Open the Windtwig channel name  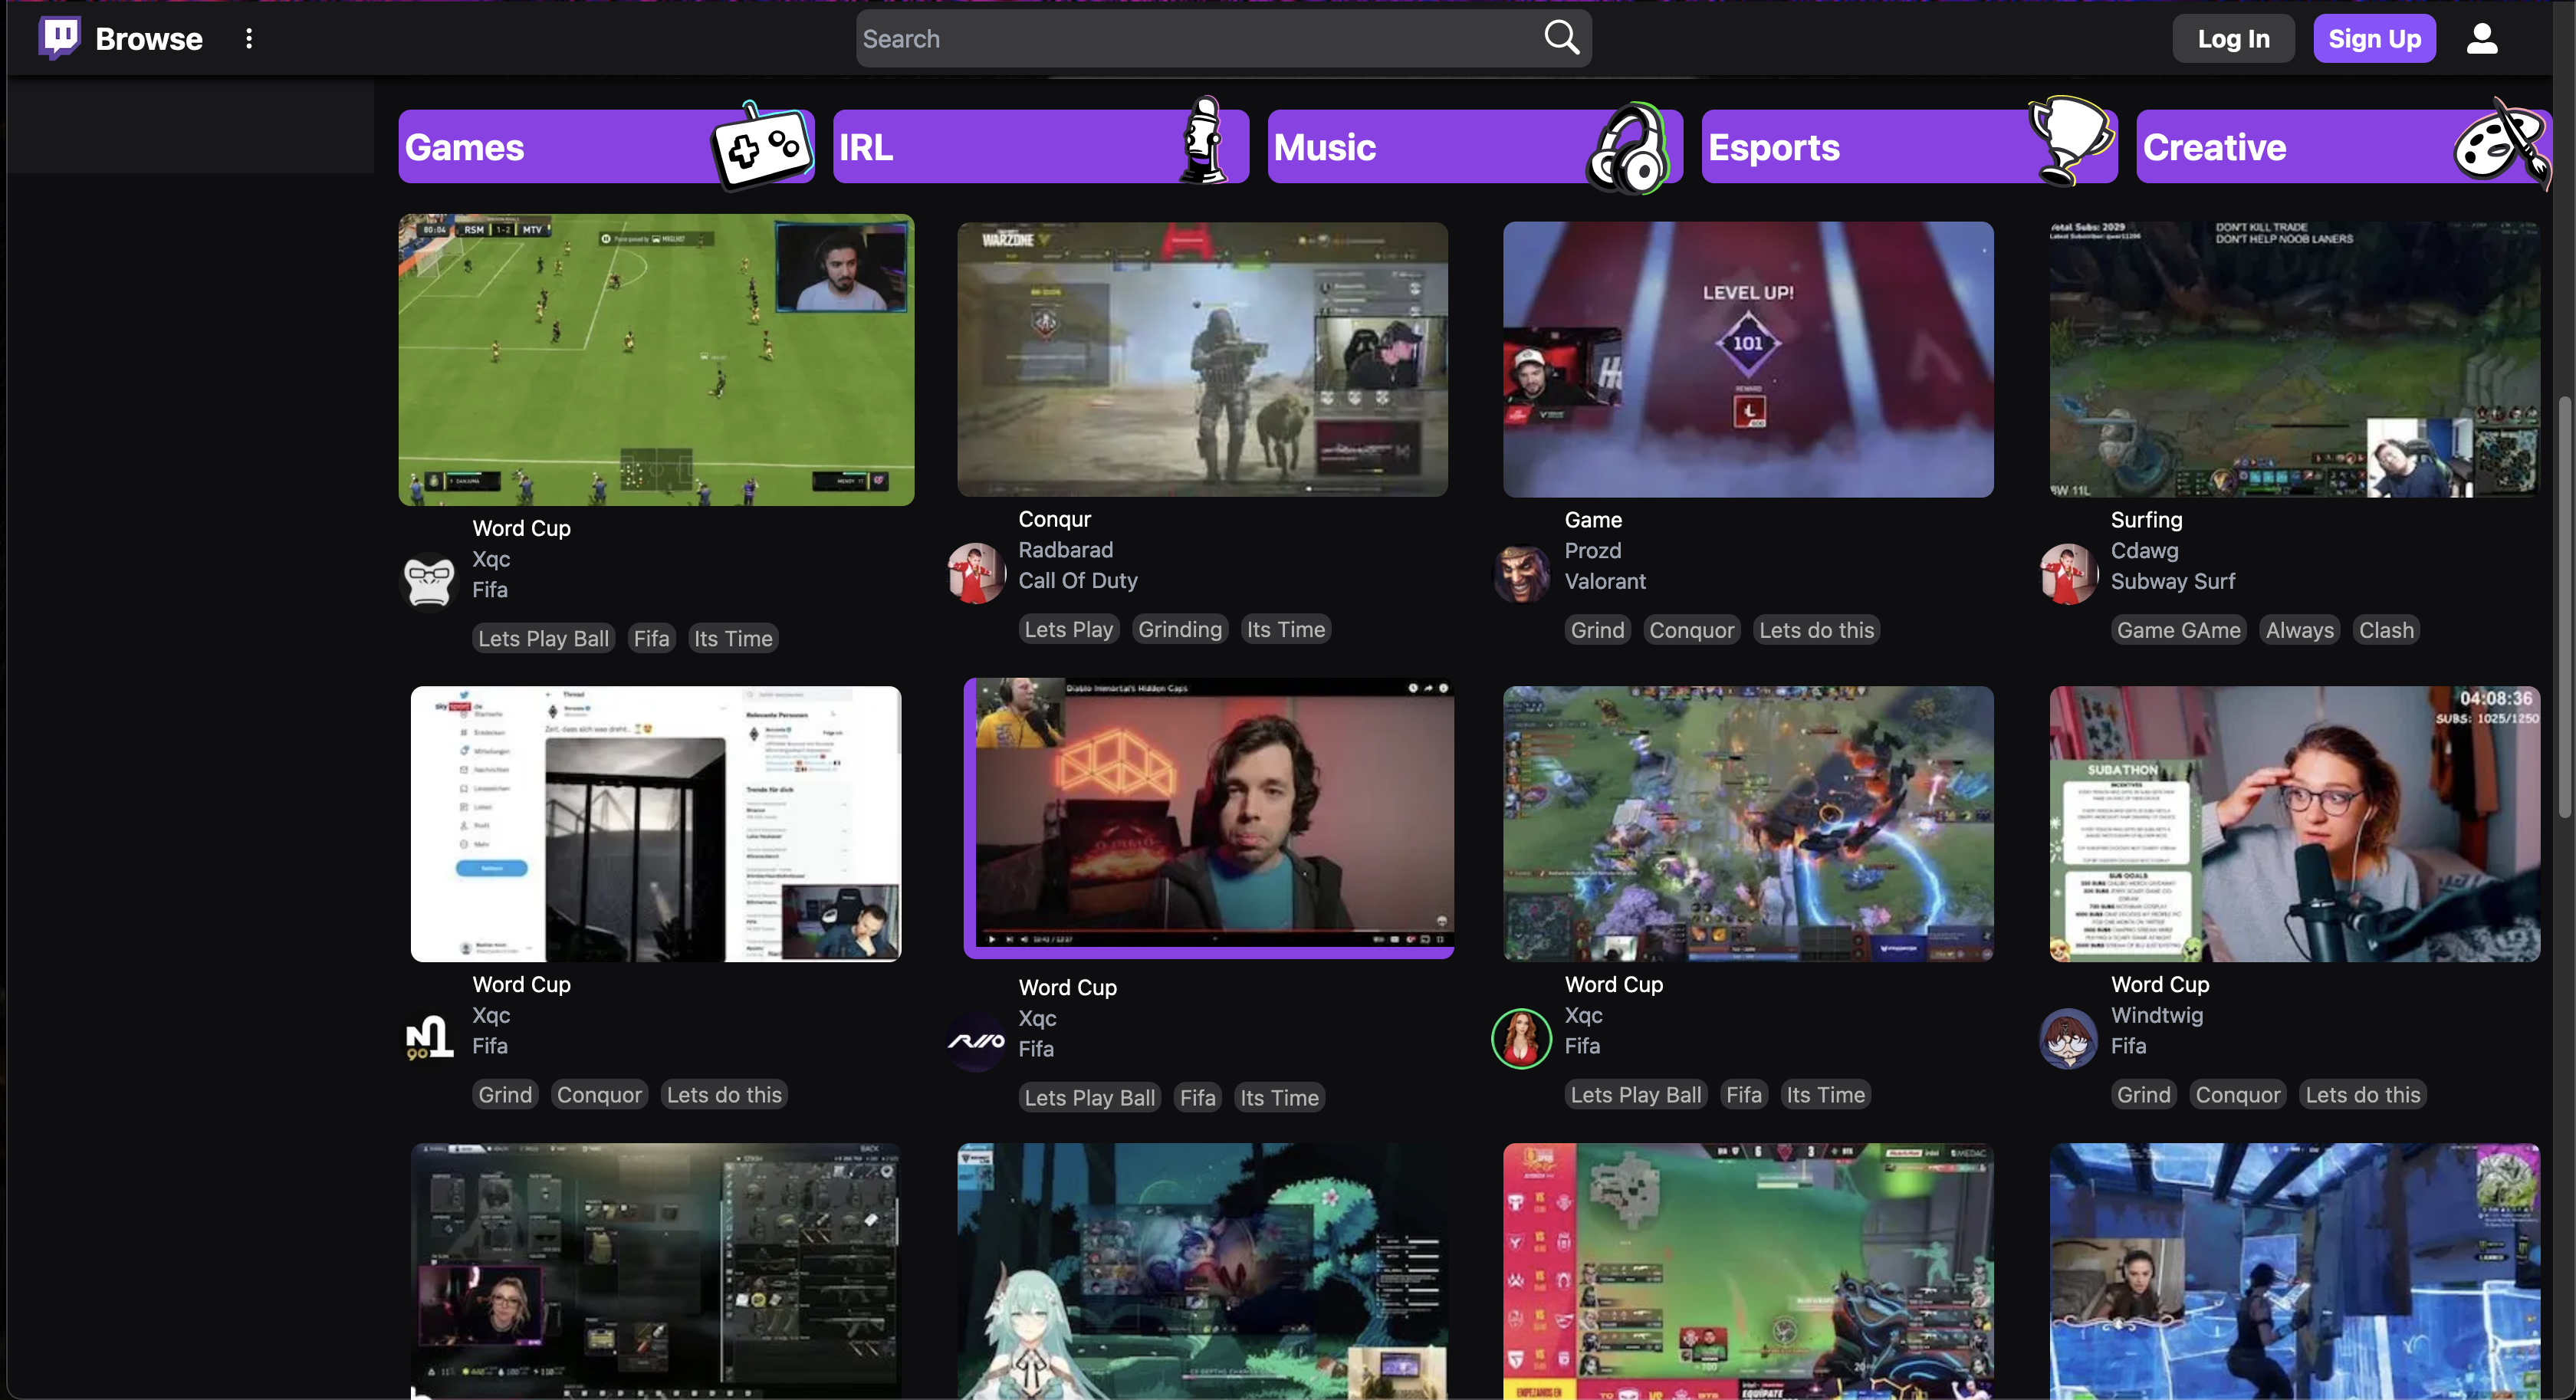(2156, 1014)
